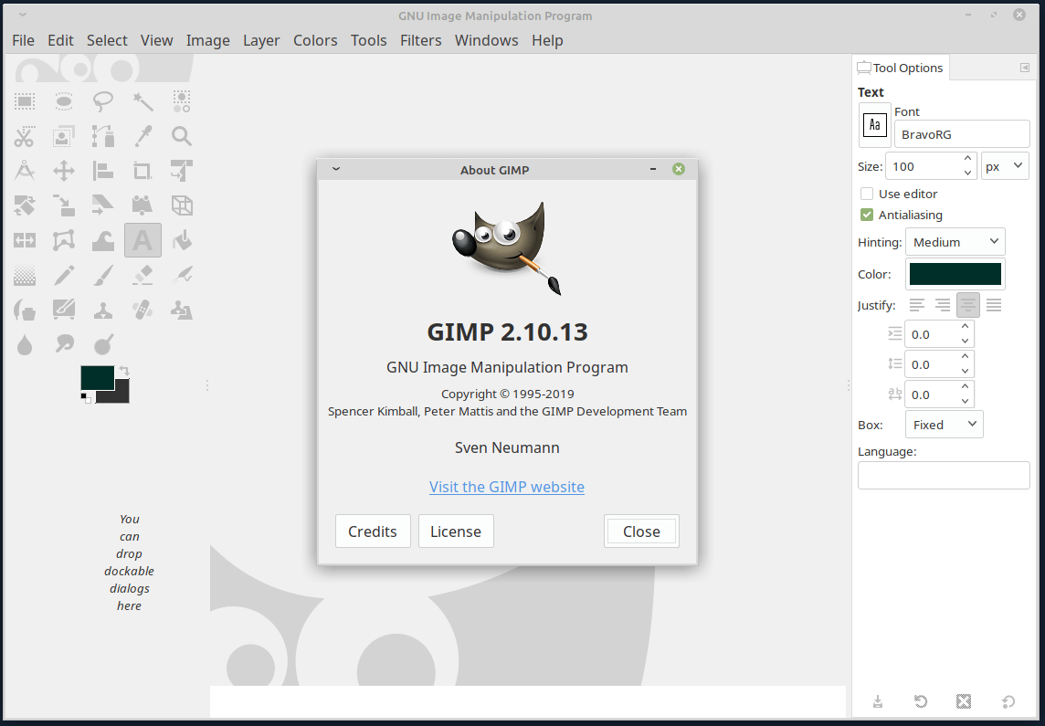Select the Bucket Fill tool
Viewport: 1045px width, 726px height.
point(182,240)
